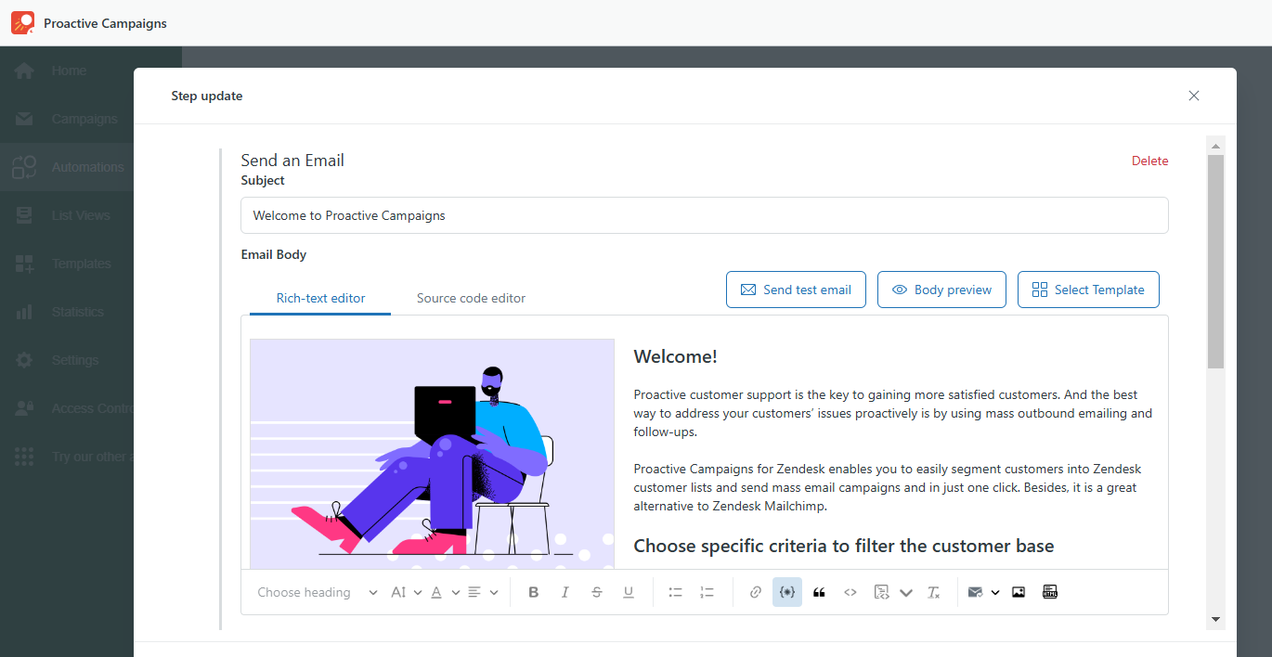Click the scrollbar up arrow in dialog

tap(1215, 146)
